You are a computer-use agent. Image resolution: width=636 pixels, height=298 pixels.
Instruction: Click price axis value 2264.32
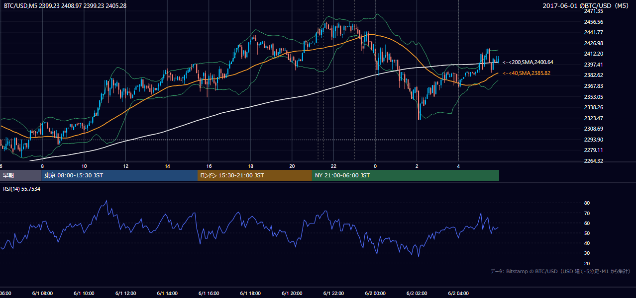click(594, 161)
